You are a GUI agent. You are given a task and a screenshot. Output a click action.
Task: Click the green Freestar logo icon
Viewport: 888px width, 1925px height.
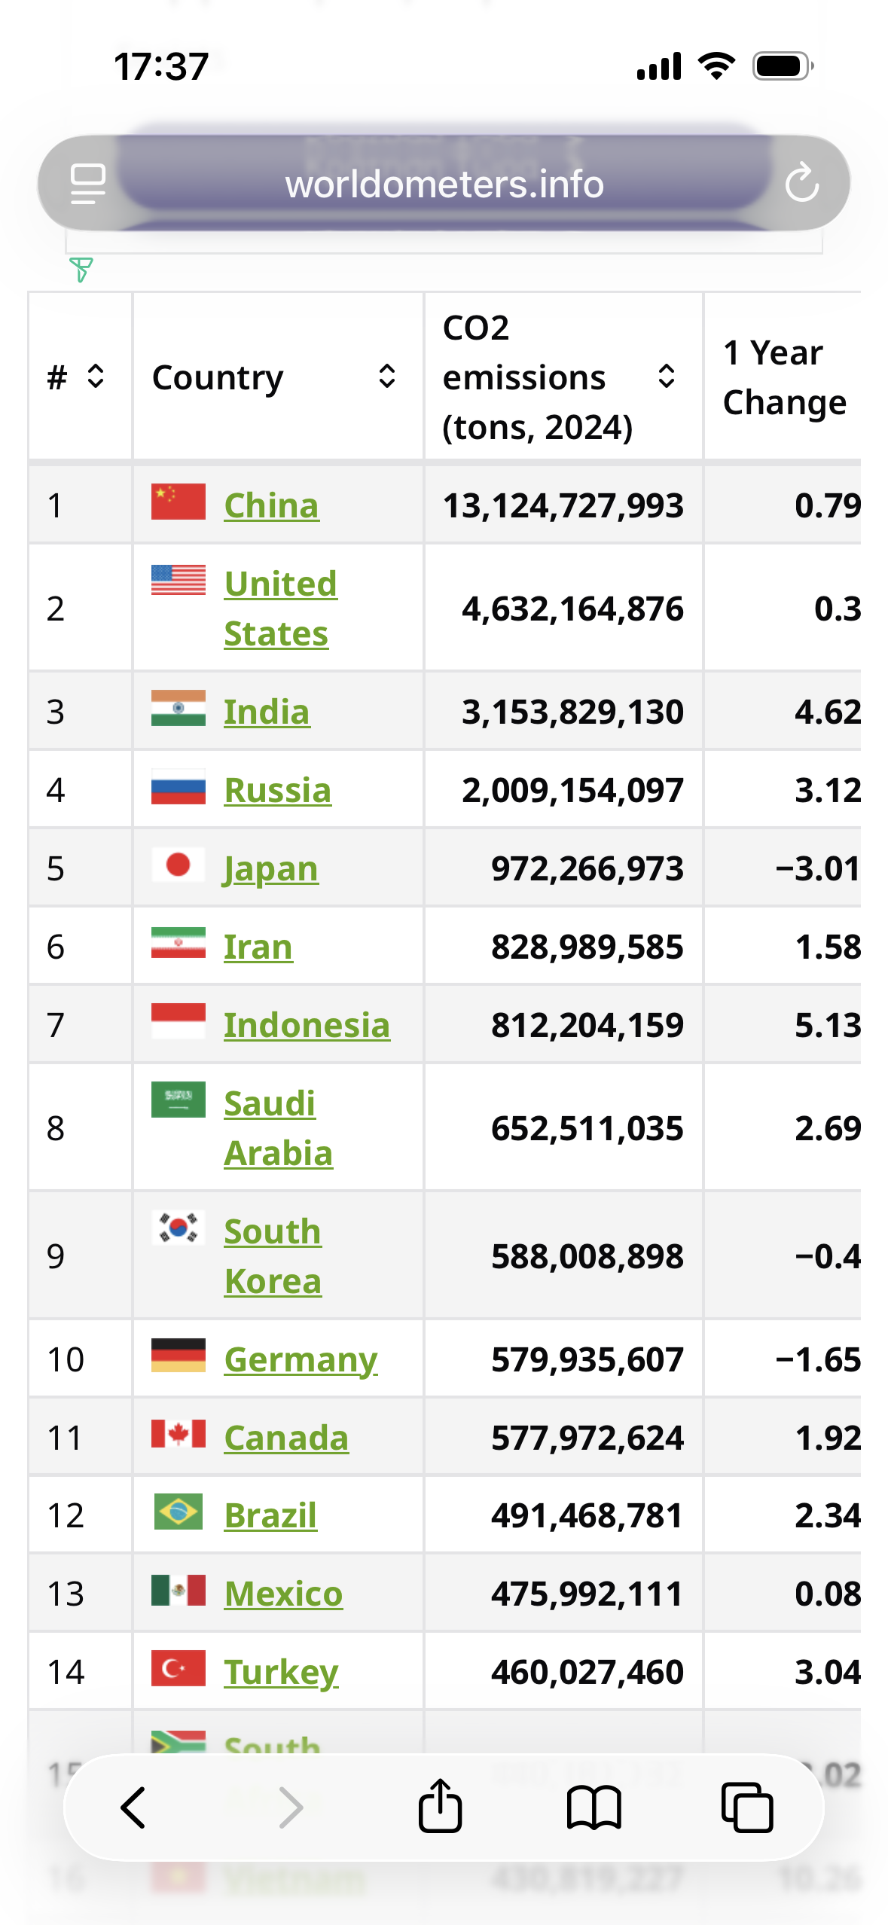(x=81, y=269)
